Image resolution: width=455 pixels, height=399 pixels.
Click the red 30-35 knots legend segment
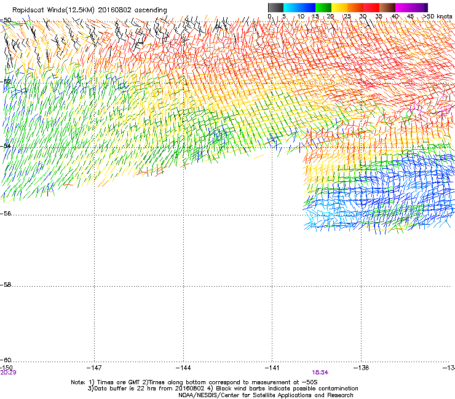pos(371,7)
